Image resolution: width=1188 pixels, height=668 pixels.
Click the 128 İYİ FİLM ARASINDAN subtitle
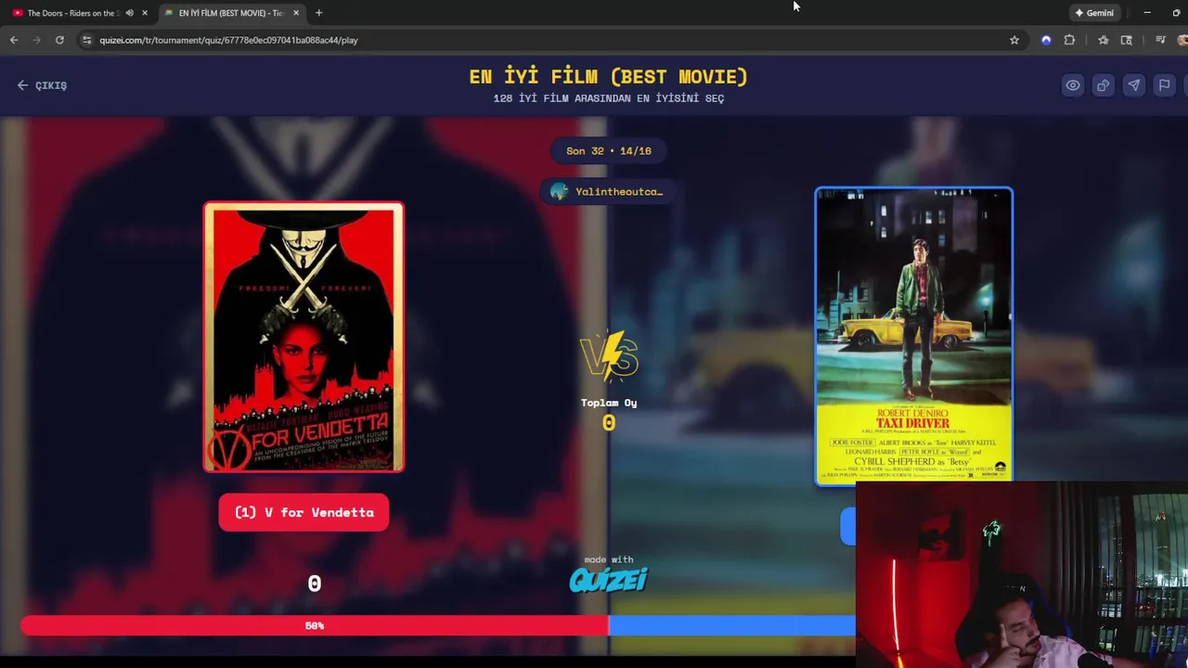pos(609,98)
